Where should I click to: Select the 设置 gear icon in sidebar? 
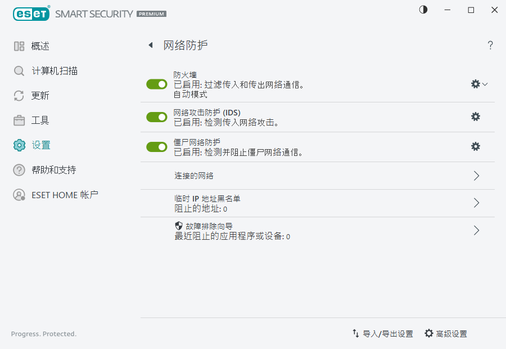[x=19, y=145]
